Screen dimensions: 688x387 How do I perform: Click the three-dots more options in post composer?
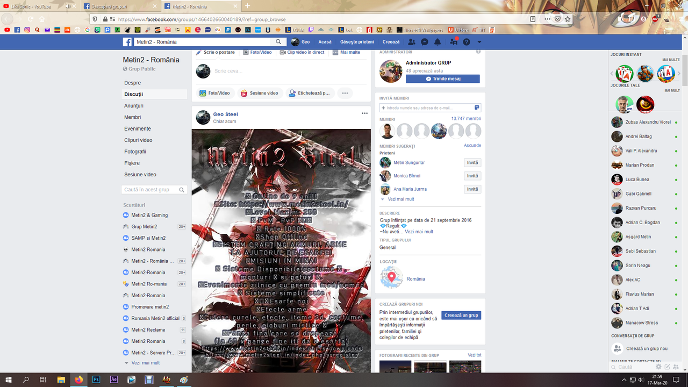point(345,93)
